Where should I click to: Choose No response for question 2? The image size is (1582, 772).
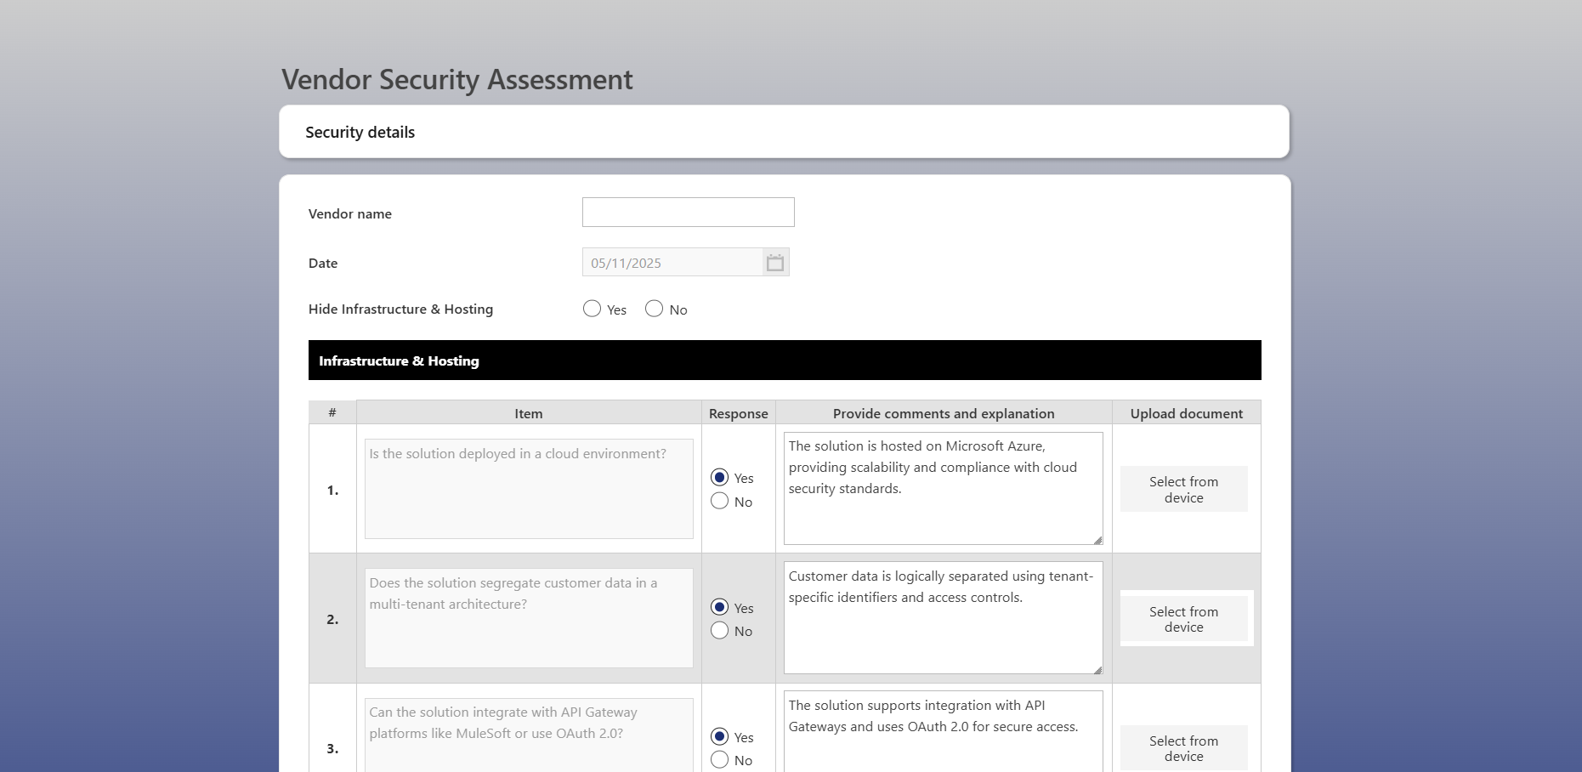[x=720, y=631]
